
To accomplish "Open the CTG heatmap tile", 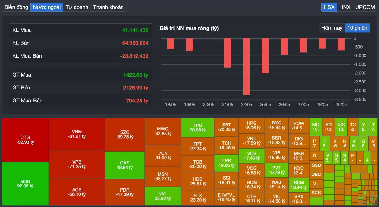I will [x=25, y=140].
